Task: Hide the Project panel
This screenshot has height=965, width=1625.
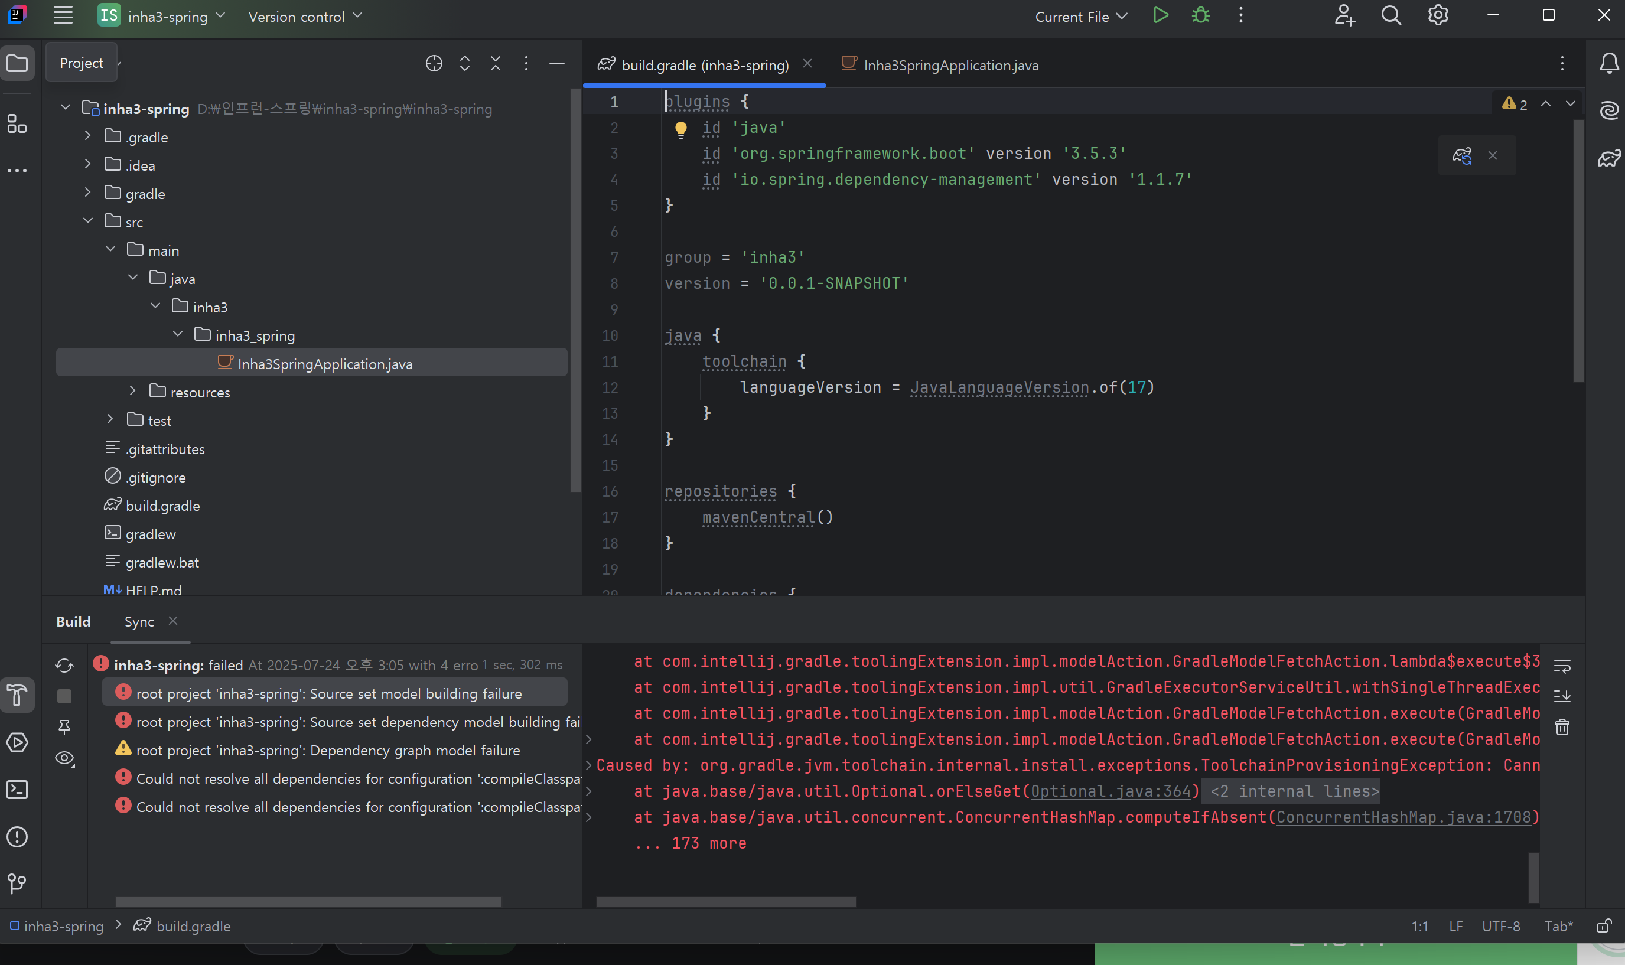Action: tap(556, 63)
